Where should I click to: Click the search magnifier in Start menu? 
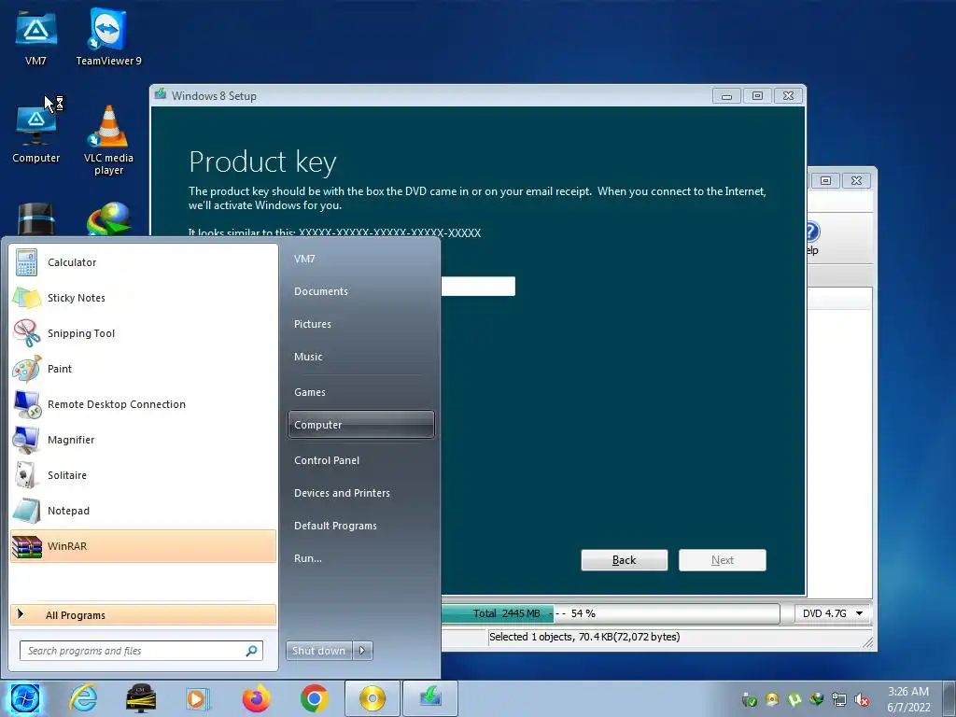point(251,651)
